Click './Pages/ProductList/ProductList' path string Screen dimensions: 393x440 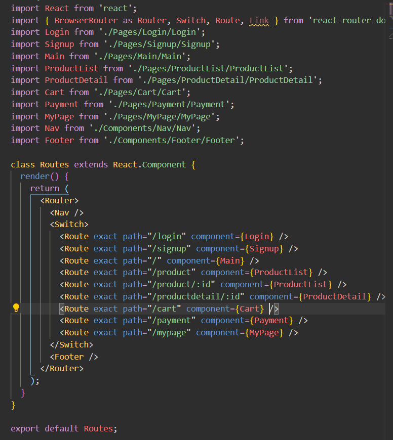pos(208,68)
